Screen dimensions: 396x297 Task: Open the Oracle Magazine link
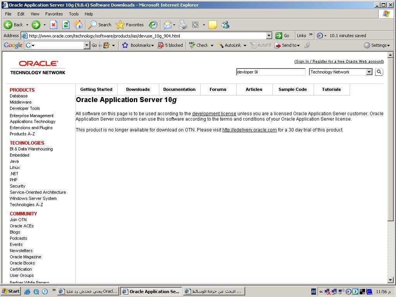tap(26, 257)
